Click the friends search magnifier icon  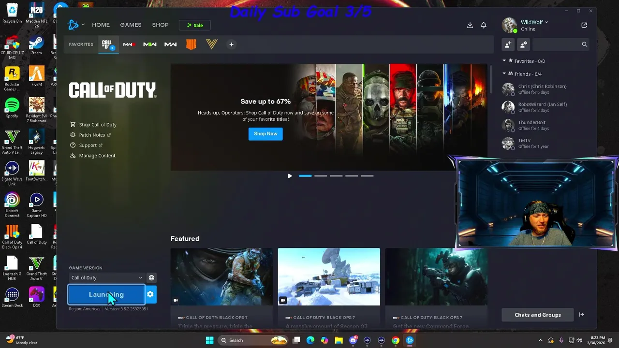click(x=584, y=44)
